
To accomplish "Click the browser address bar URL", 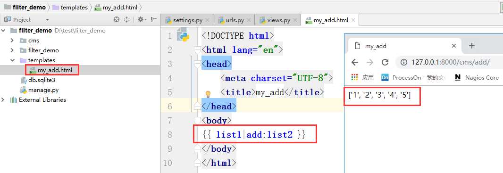I will [x=451, y=62].
